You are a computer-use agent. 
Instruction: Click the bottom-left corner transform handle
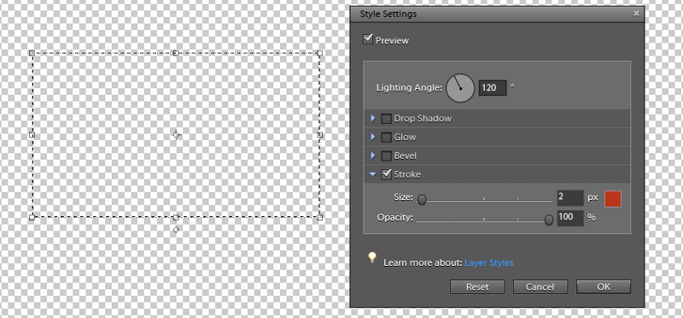coord(32,217)
